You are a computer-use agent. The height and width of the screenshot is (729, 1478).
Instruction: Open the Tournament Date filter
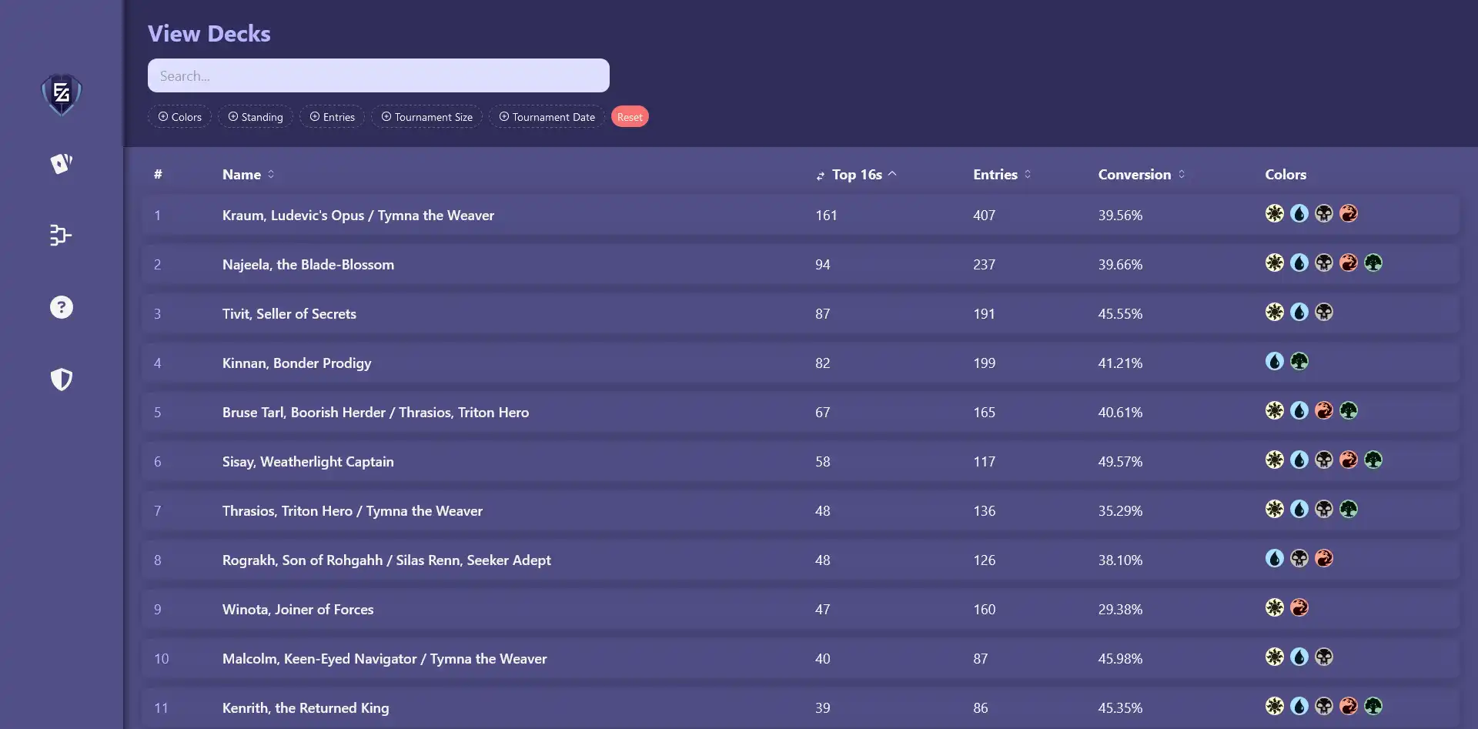(547, 117)
